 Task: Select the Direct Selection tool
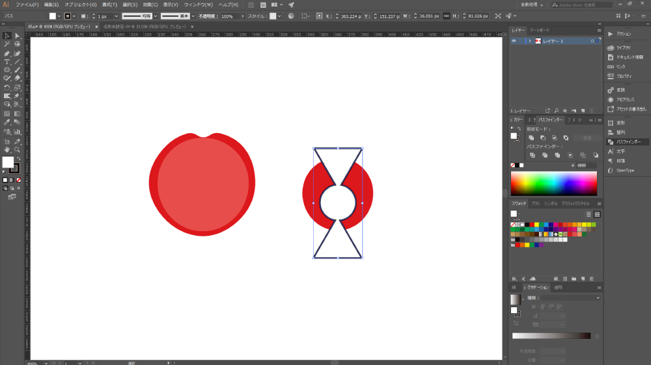click(x=17, y=36)
